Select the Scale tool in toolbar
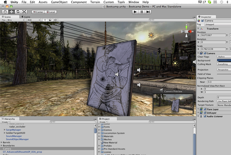The width and height of the screenshot is (231, 155). click(x=24, y=12)
